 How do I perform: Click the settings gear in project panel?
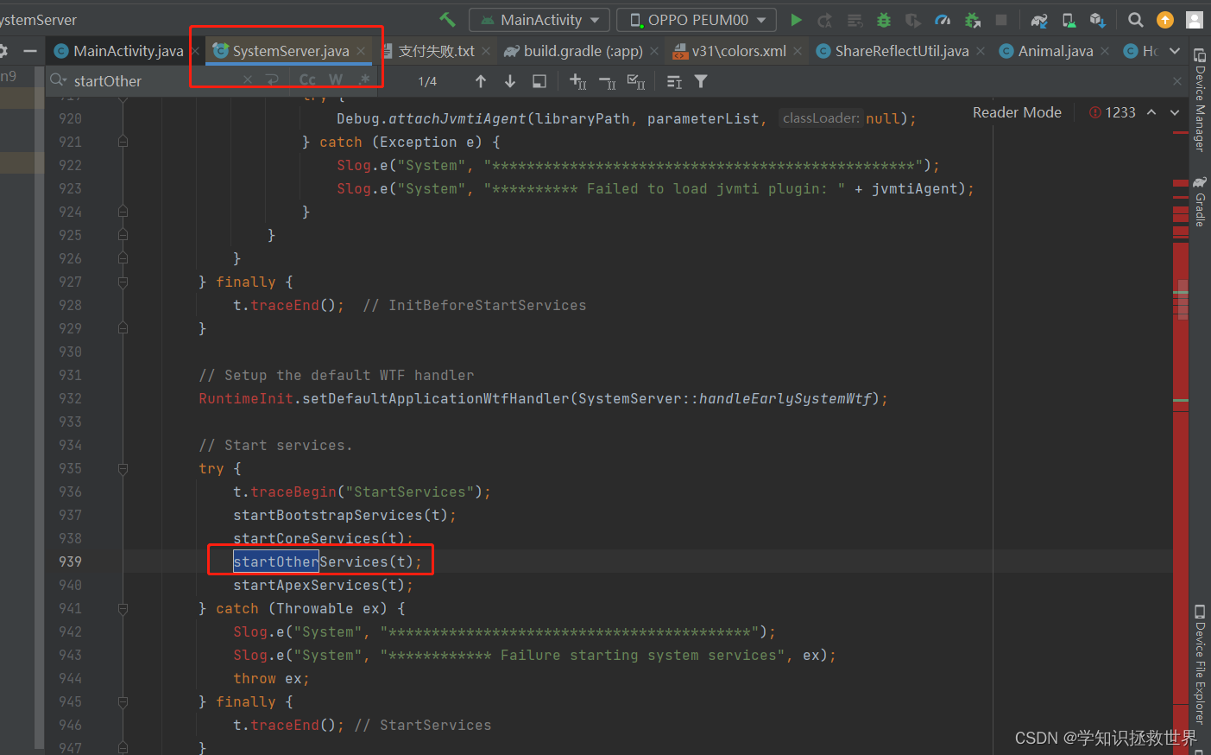[x=3, y=51]
